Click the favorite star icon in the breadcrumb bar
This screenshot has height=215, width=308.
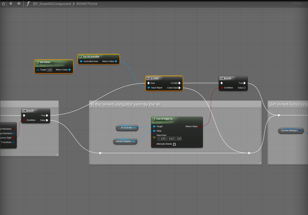(x=4, y=4)
